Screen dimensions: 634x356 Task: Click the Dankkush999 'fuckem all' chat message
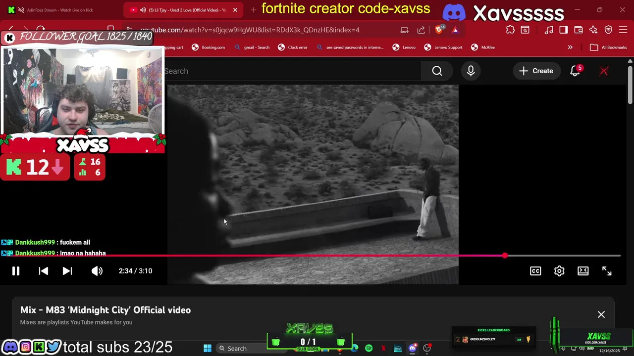[53, 242]
